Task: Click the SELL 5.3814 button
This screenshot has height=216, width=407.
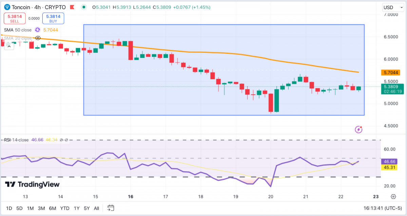Action: click(15, 18)
